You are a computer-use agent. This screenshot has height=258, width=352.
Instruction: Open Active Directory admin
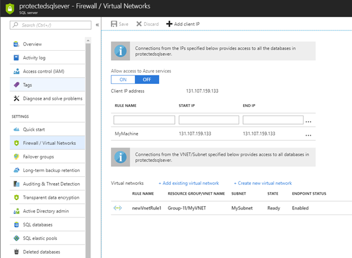point(47,211)
